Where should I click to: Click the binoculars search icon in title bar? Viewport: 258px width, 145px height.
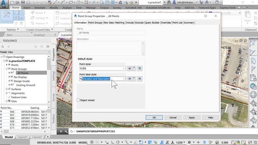[x=169, y=2]
